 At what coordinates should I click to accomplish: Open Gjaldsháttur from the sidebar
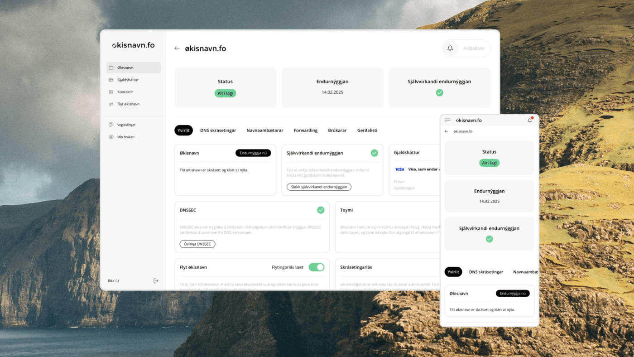[128, 80]
